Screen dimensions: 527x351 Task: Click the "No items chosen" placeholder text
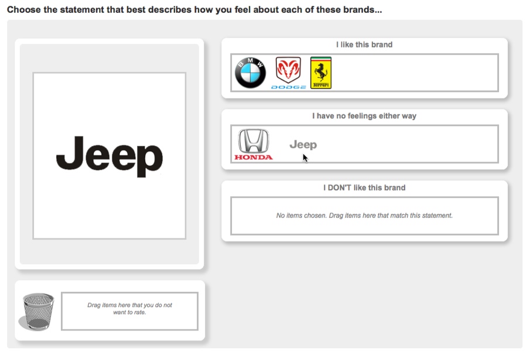point(364,216)
